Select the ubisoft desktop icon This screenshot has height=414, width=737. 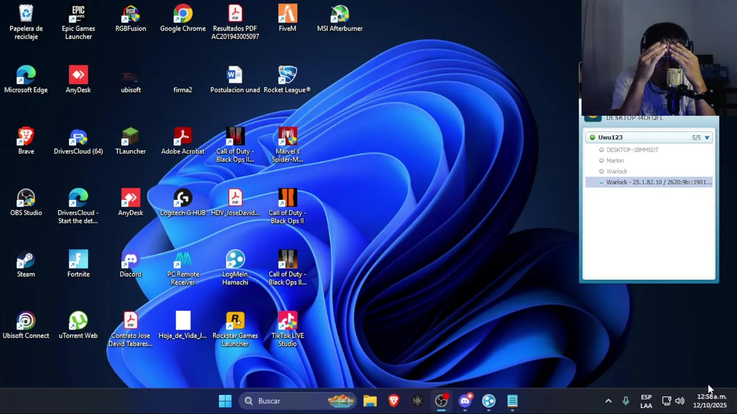click(x=131, y=80)
